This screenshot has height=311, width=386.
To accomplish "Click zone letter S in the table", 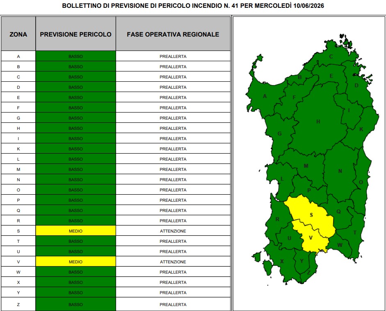I will tap(18, 231).
